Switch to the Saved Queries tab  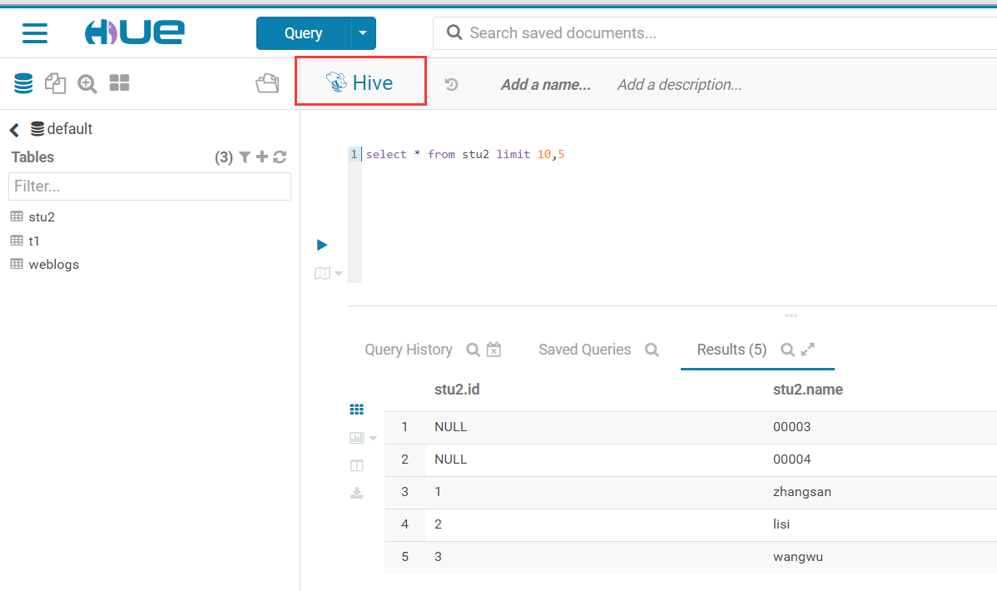point(584,350)
